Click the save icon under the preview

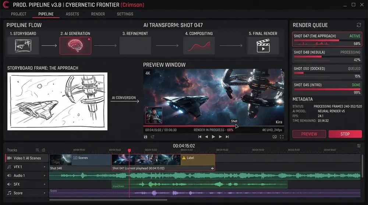pos(145,137)
